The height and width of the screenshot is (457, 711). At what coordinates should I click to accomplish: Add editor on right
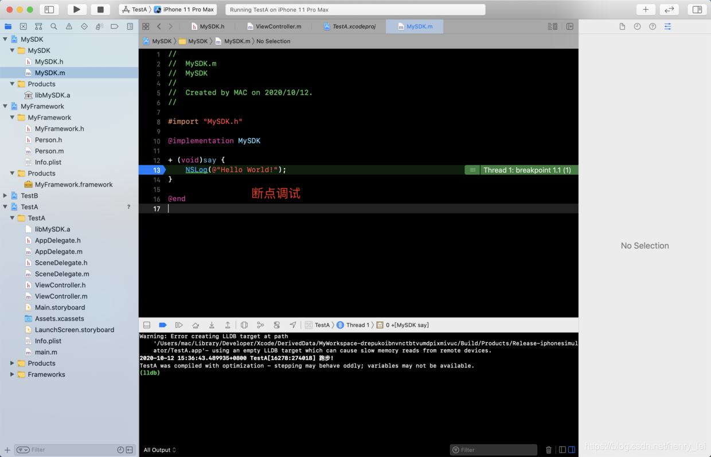570,26
